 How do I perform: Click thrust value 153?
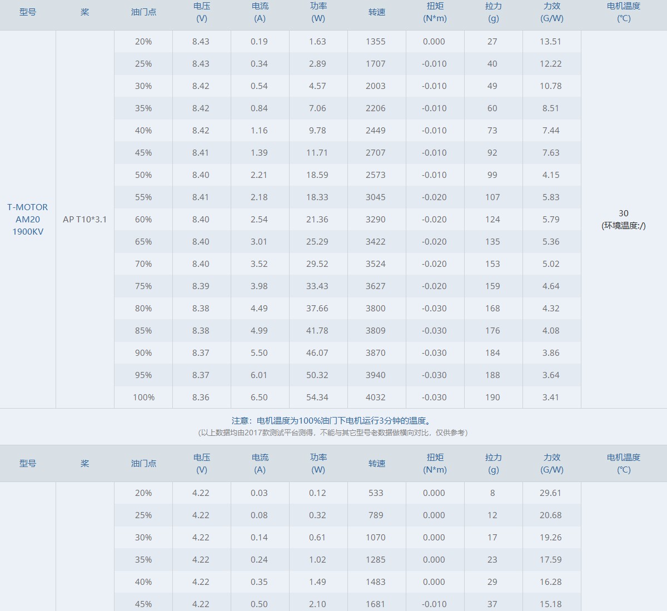tap(492, 264)
